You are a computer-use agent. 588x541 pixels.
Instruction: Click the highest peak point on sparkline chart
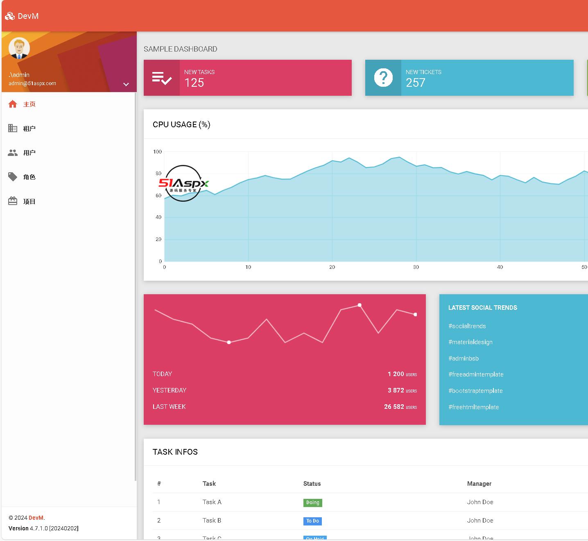point(360,305)
